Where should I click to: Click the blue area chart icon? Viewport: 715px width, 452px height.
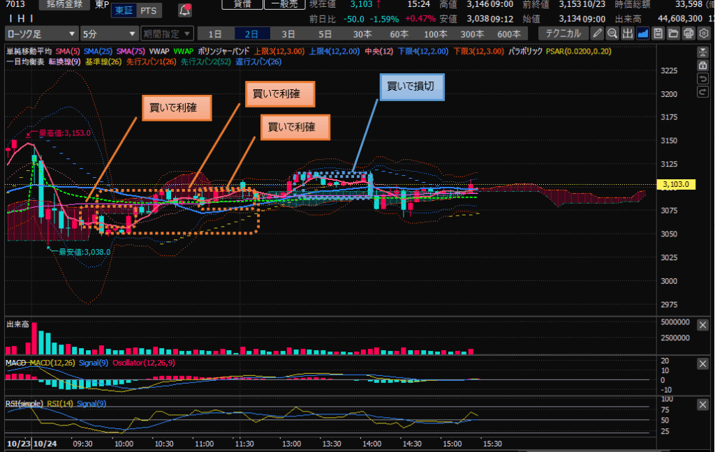point(643,33)
